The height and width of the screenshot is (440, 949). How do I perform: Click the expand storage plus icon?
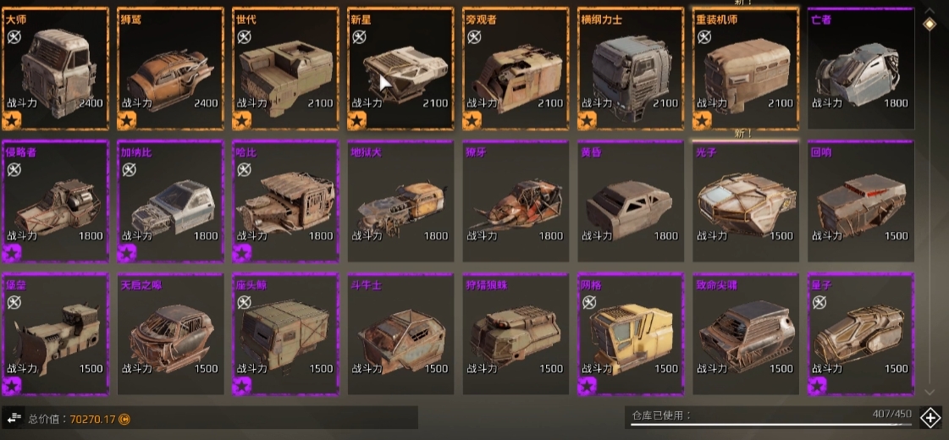pyautogui.click(x=930, y=417)
